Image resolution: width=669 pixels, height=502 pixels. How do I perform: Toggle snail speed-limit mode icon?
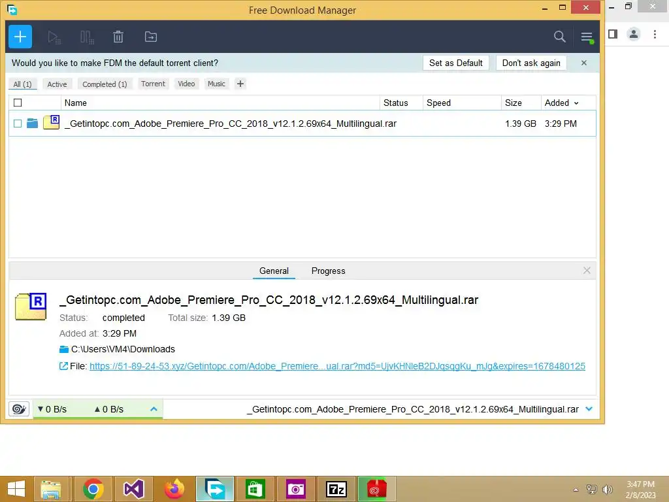[19, 409]
